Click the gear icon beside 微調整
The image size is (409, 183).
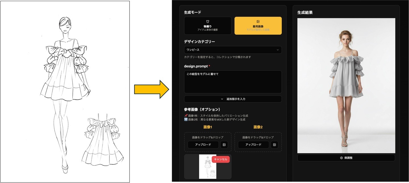[341, 158]
